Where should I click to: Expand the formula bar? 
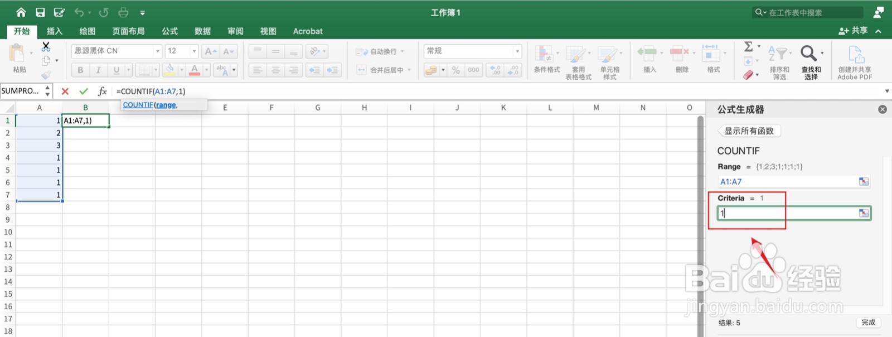[887, 91]
